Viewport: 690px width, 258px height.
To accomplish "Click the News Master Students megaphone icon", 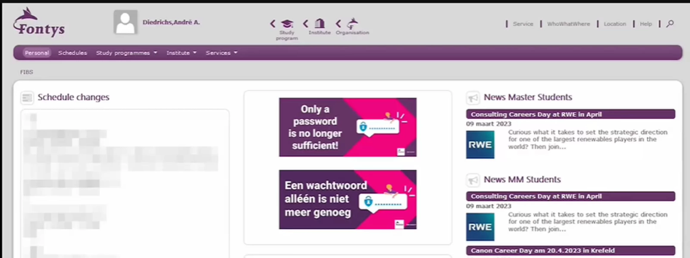I will pos(473,98).
